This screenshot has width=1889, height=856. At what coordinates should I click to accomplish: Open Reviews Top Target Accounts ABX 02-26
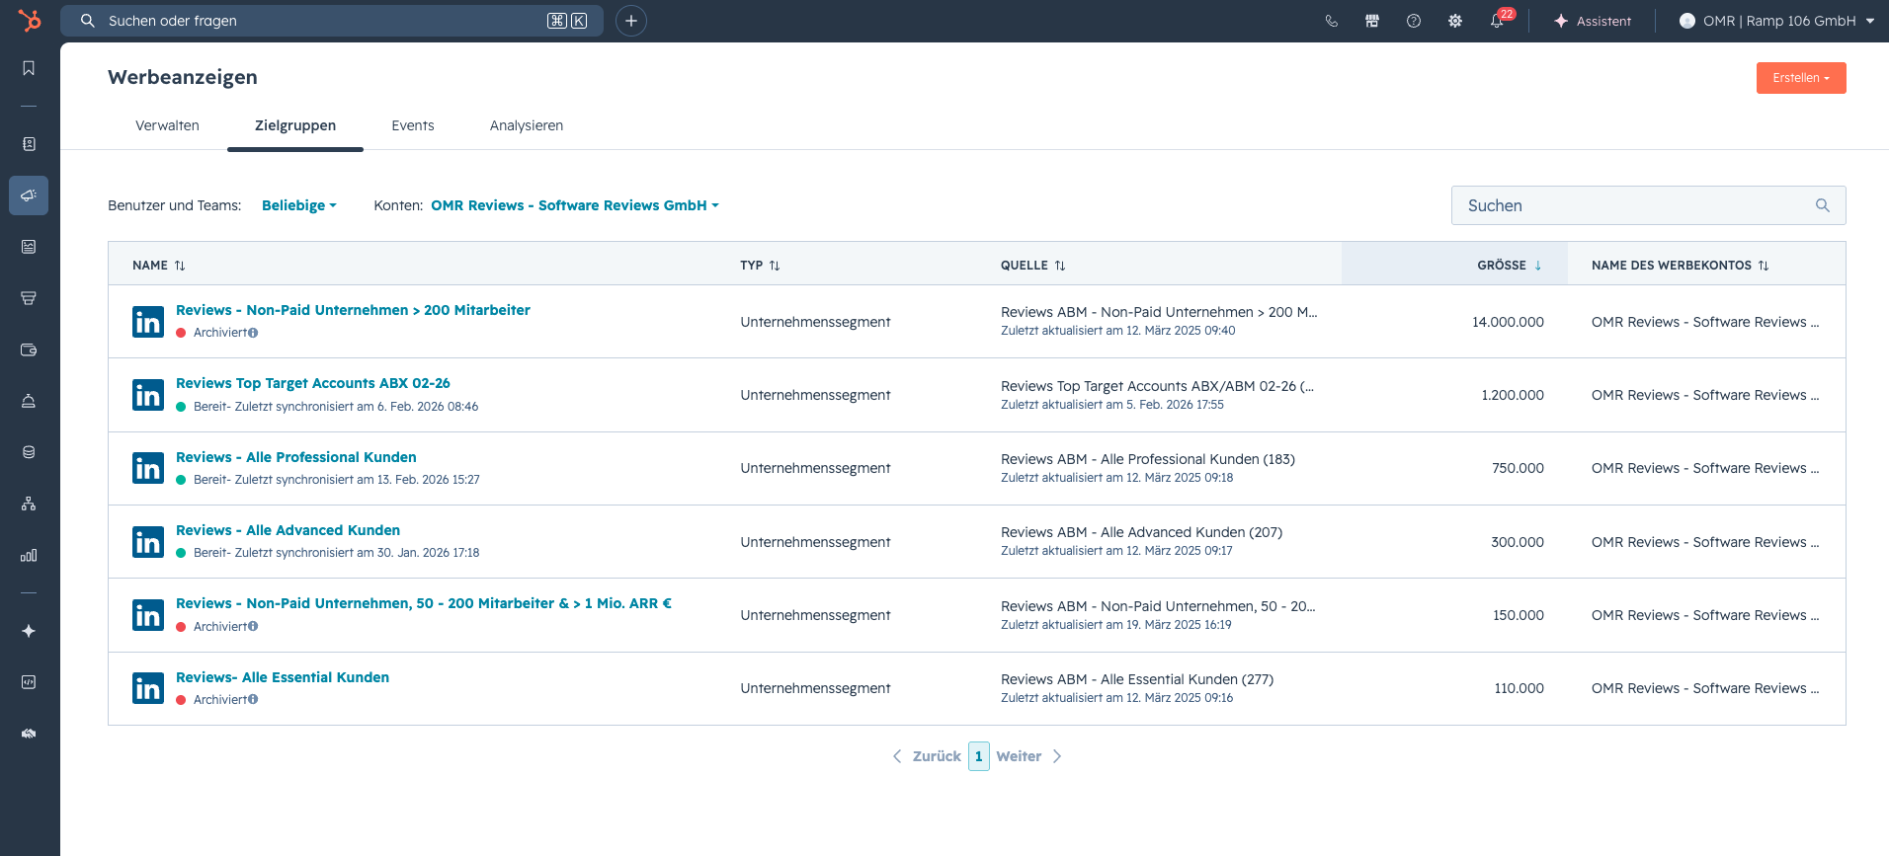(313, 383)
